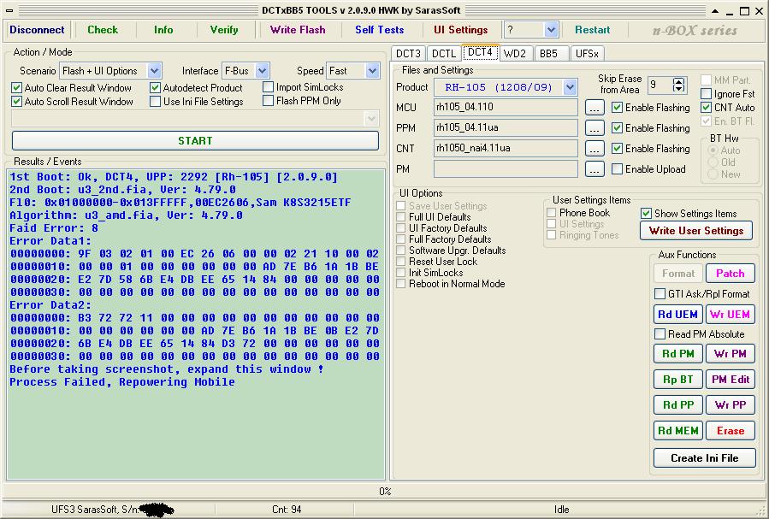The image size is (769, 519).
Task: Expand the Product RH-105 dropdown
Action: [x=570, y=87]
